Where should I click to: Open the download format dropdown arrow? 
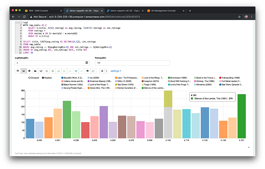pyautogui.click(x=106, y=71)
